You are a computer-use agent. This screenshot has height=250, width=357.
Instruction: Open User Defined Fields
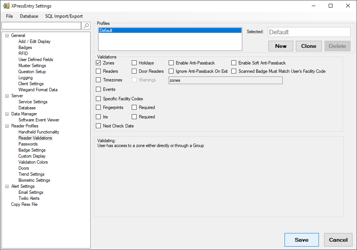pos(36,60)
